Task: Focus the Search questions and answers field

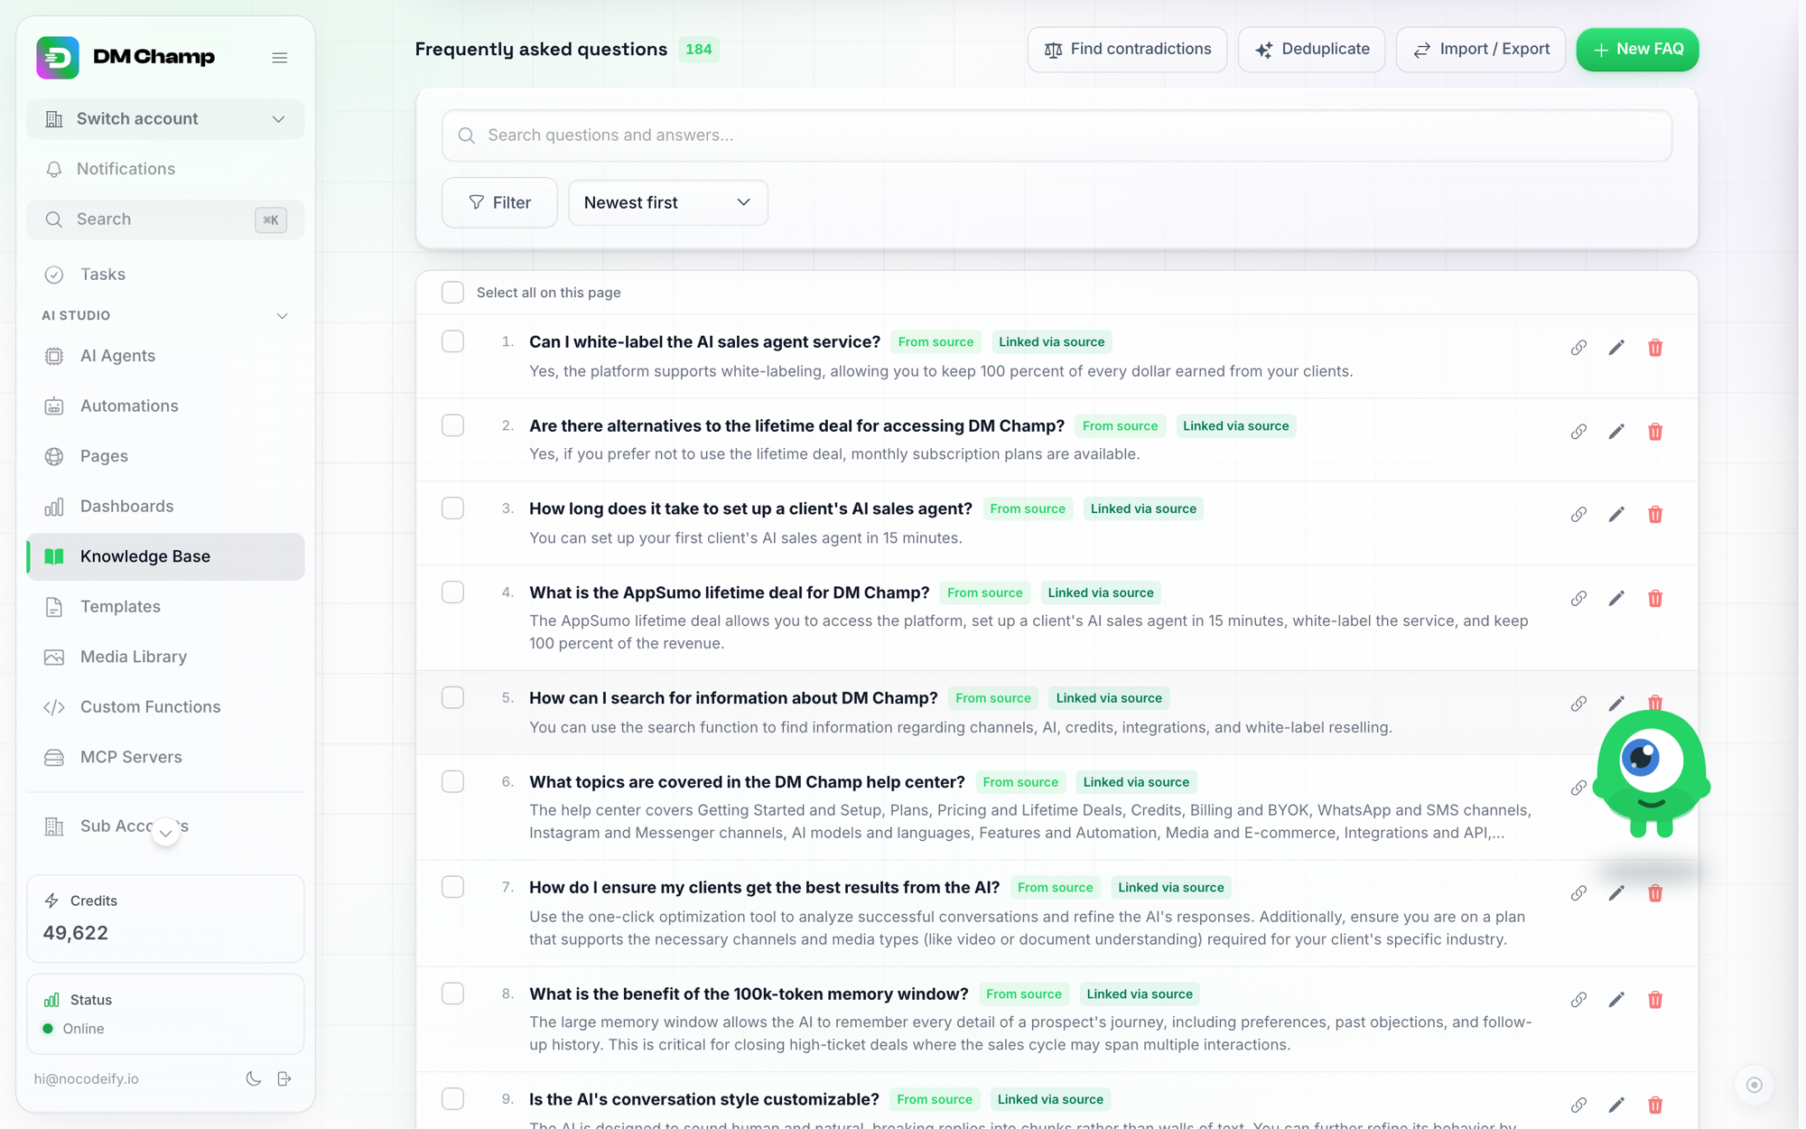Action: coord(1057,135)
